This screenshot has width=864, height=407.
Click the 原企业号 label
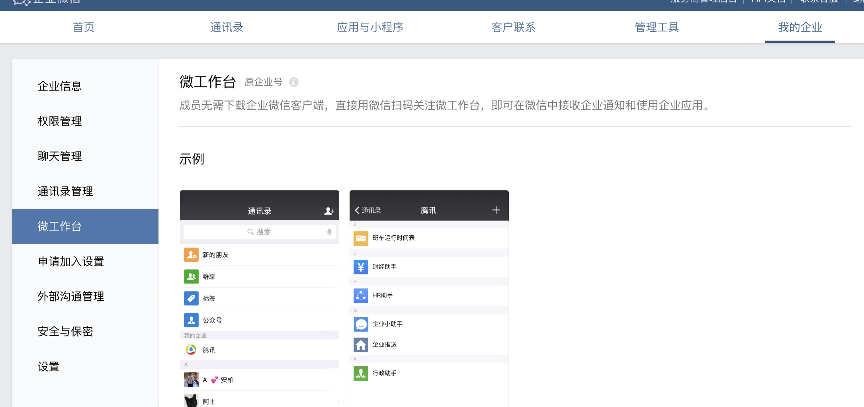[264, 82]
